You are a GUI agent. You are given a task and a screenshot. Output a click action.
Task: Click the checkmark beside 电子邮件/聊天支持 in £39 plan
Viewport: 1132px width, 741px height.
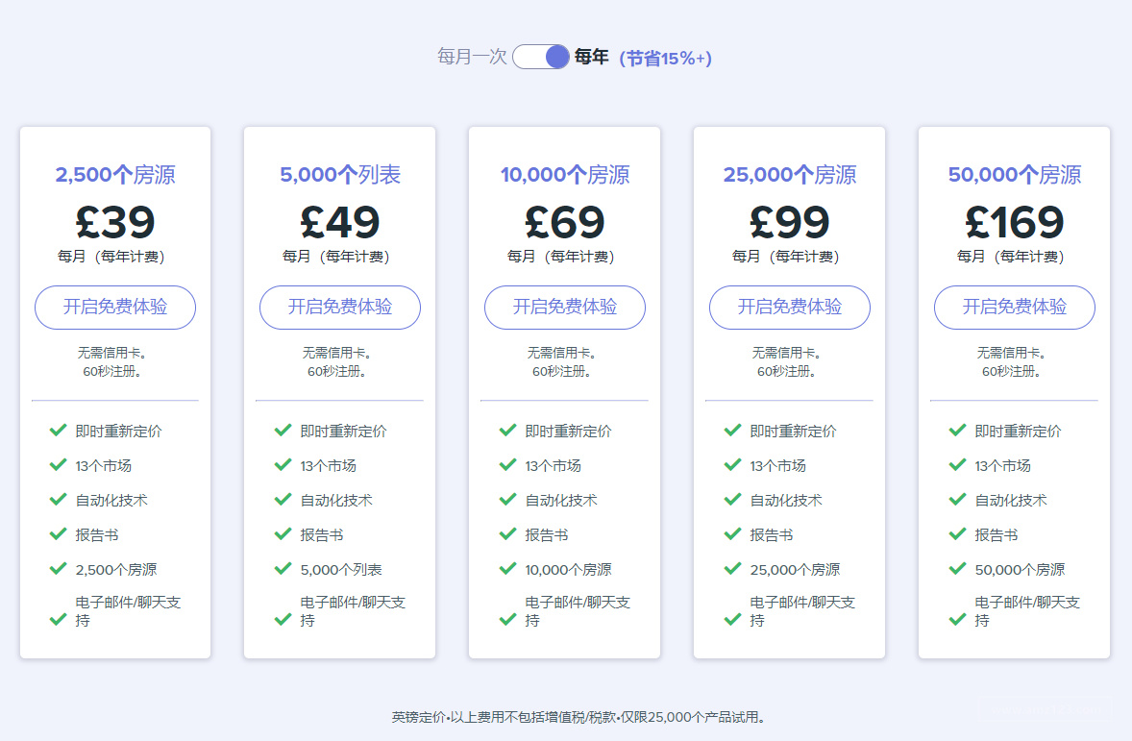(58, 619)
